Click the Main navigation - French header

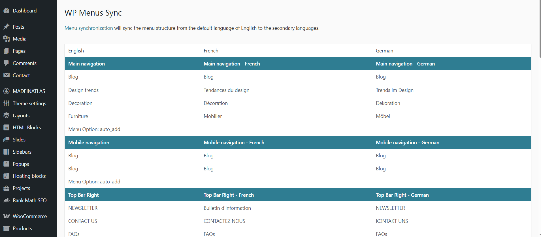pos(232,64)
